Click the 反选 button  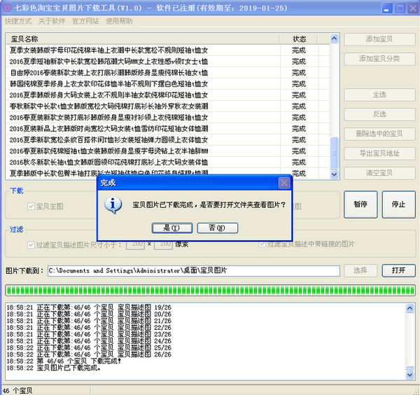click(379, 114)
